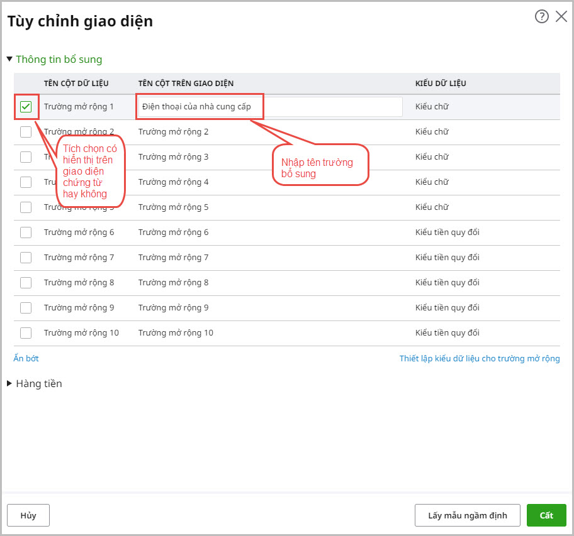Click the Lấy mẫu ngầm định button

[x=467, y=515]
